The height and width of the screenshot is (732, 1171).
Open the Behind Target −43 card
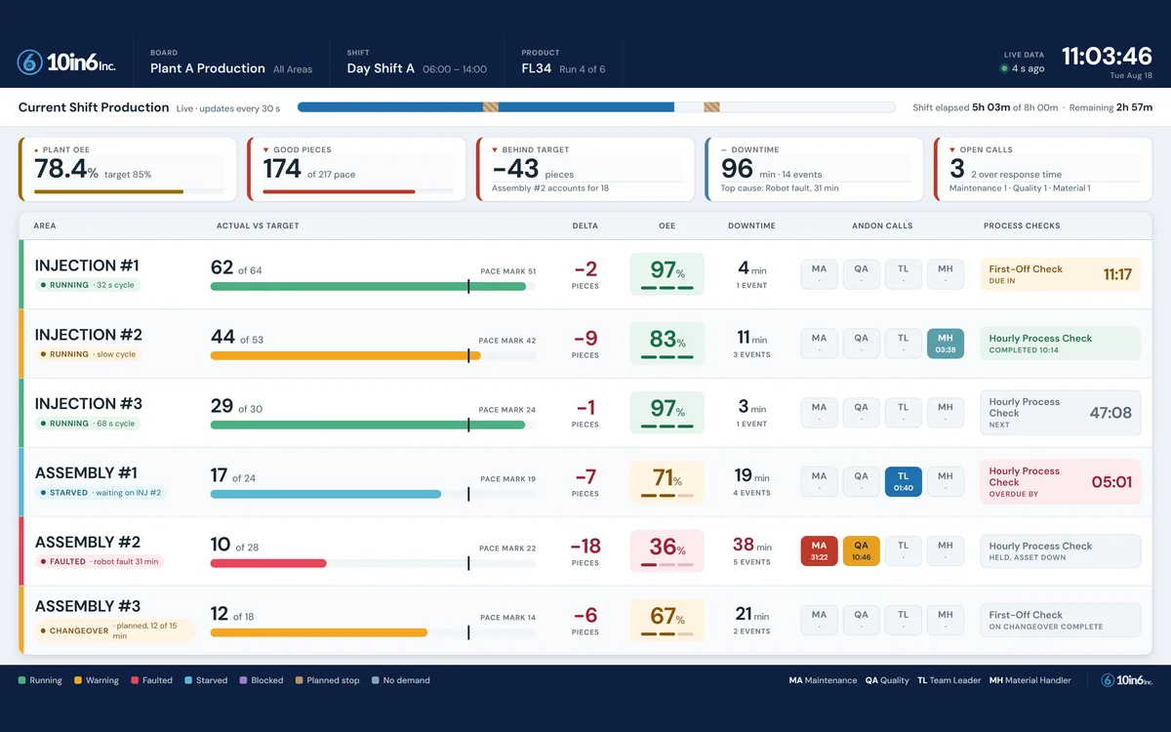coord(585,170)
